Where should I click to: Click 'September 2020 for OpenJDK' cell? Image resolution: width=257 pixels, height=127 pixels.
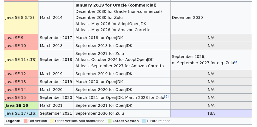pyautogui.click(x=122, y=90)
